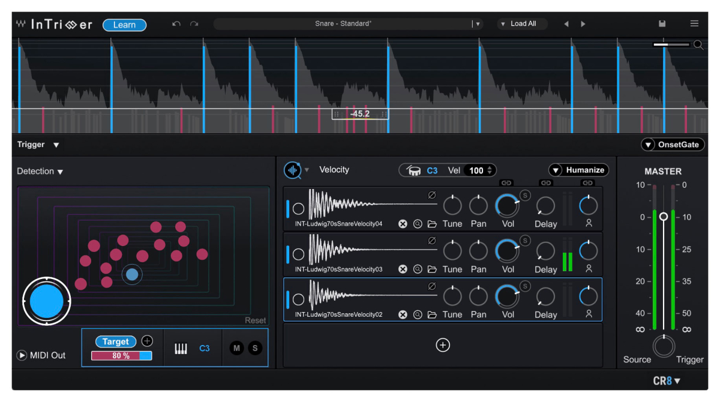The image size is (720, 402).
Task: Remove sample INT-Ludwig70sSnareVelocity04 with its X icon
Action: [403, 223]
